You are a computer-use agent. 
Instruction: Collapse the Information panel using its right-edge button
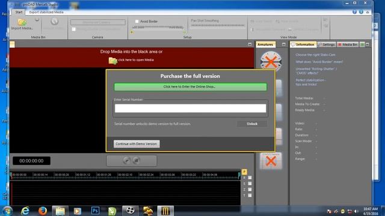click(368, 44)
